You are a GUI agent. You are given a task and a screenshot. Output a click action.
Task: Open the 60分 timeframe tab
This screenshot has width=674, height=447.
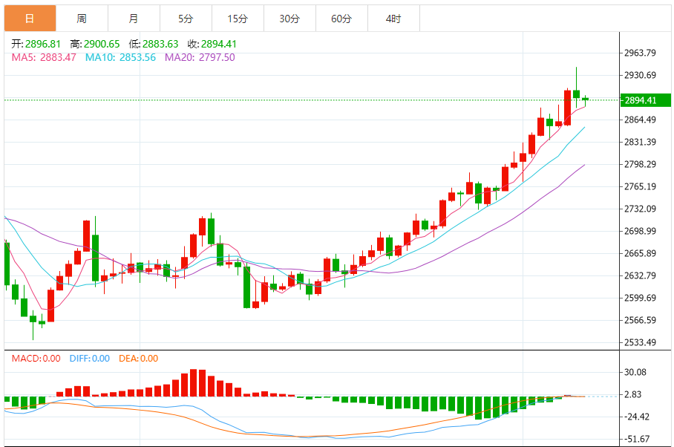pos(341,19)
